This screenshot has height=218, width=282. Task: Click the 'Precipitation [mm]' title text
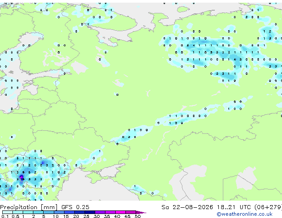(x=29, y=207)
